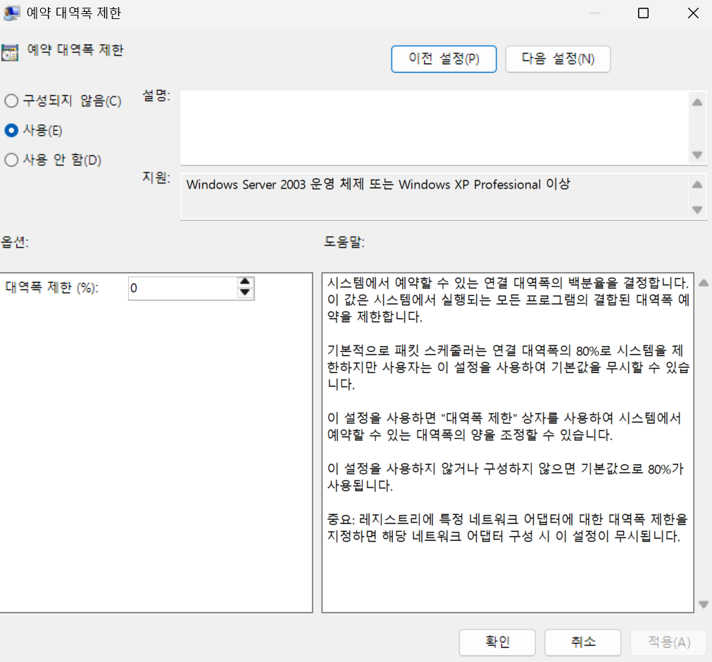Viewport: 712px width, 662px height.
Task: Click inside the 지원 text area
Action: 423,197
